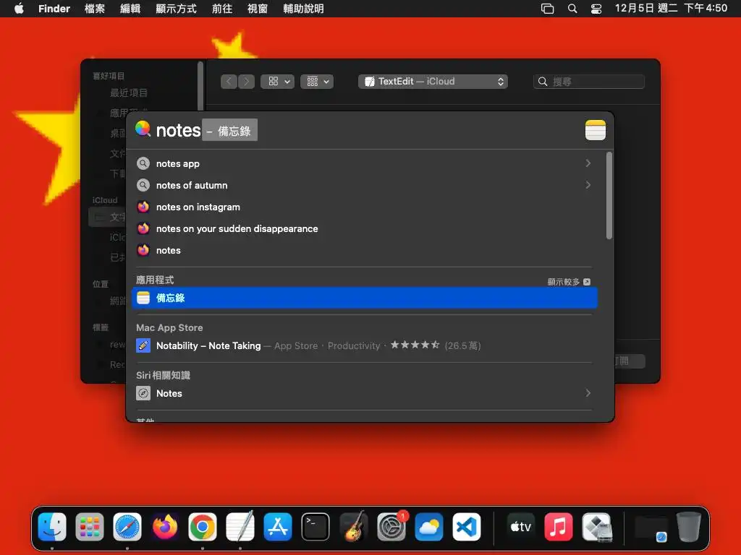The width and height of the screenshot is (741, 555).
Task: Open GarageBand from the Dock
Action: pos(353,527)
